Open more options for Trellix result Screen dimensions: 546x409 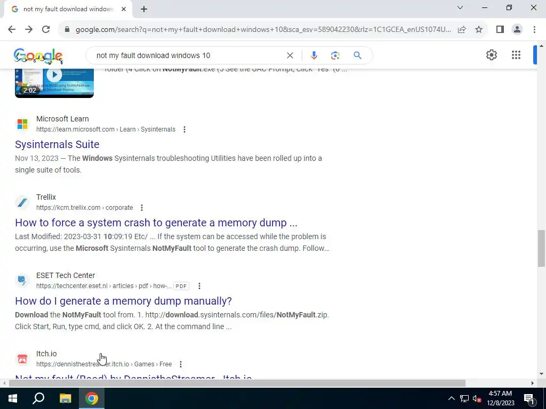(x=141, y=208)
